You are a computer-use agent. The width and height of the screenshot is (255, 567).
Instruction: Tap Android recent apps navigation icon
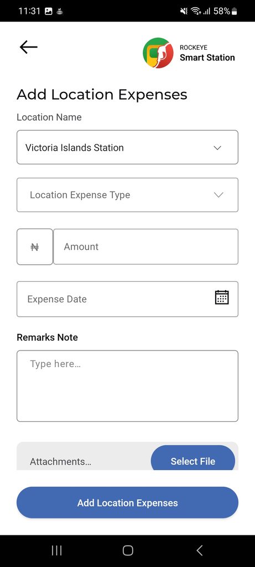(57, 550)
